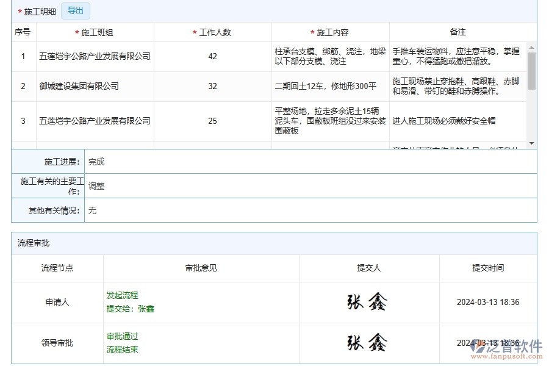Image resolution: width=549 pixels, height=366 pixels.
Task: Click the 发起流程 link
Action: (x=121, y=296)
